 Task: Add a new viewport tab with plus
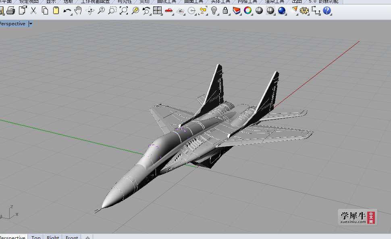pyautogui.click(x=87, y=238)
